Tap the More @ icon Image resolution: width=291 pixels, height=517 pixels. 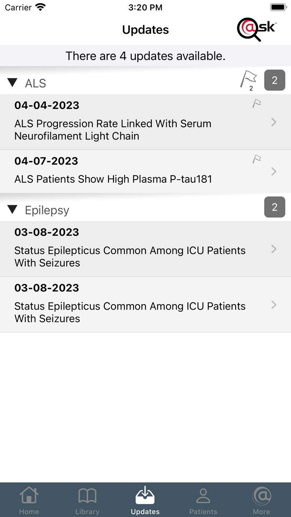(261, 496)
